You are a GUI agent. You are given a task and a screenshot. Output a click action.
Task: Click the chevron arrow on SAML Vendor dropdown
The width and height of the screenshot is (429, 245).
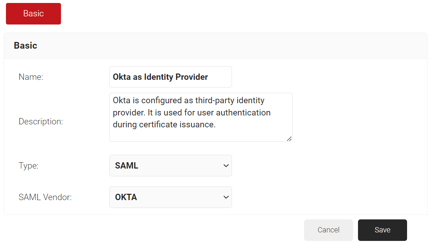point(226,197)
